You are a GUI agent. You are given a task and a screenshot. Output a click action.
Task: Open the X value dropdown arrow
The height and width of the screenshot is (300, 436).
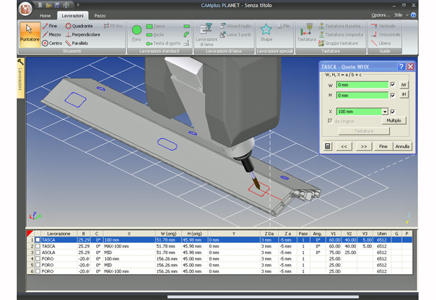(x=385, y=112)
